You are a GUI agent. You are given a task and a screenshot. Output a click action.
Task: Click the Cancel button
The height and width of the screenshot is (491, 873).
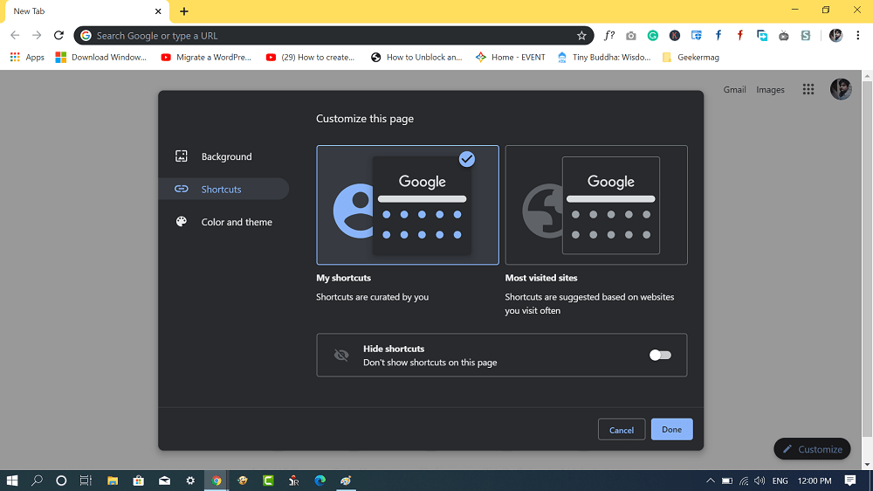click(622, 430)
